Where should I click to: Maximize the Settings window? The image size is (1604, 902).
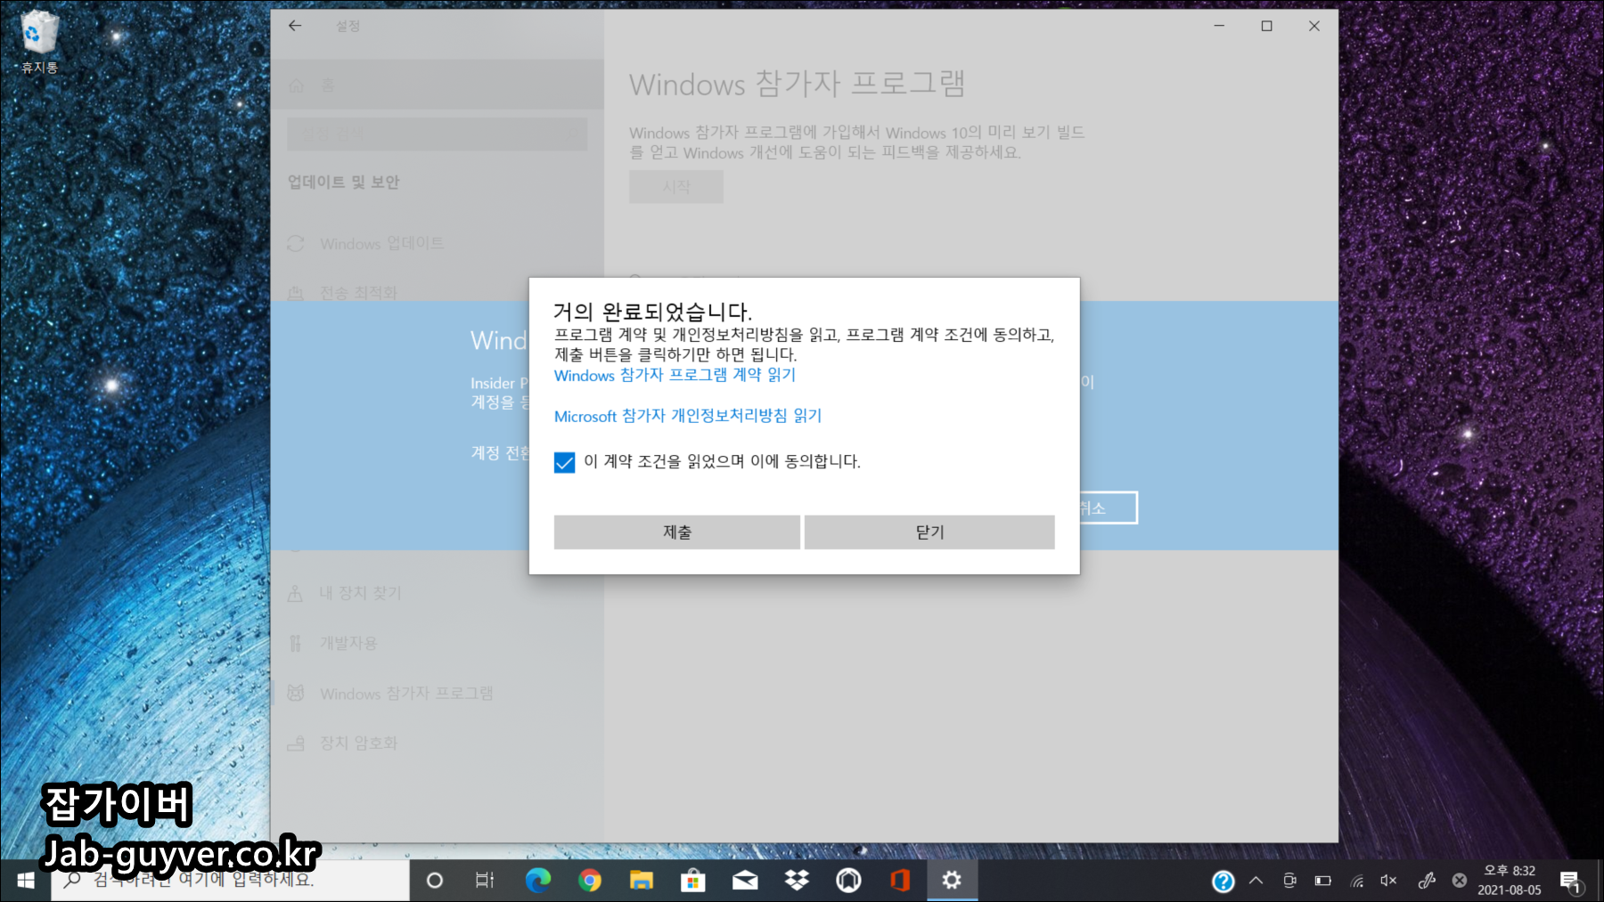pyautogui.click(x=1266, y=26)
